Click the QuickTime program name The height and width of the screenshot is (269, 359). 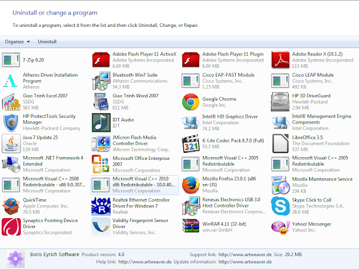click(35, 200)
